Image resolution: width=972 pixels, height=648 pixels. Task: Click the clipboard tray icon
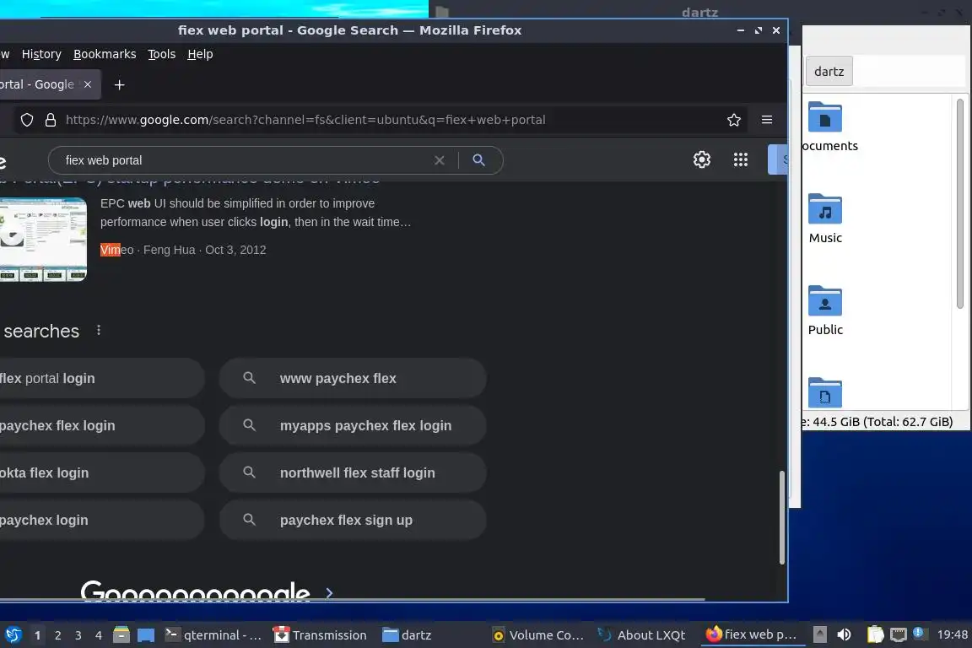[875, 634]
